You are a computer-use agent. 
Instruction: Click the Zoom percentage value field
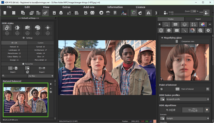193,11
